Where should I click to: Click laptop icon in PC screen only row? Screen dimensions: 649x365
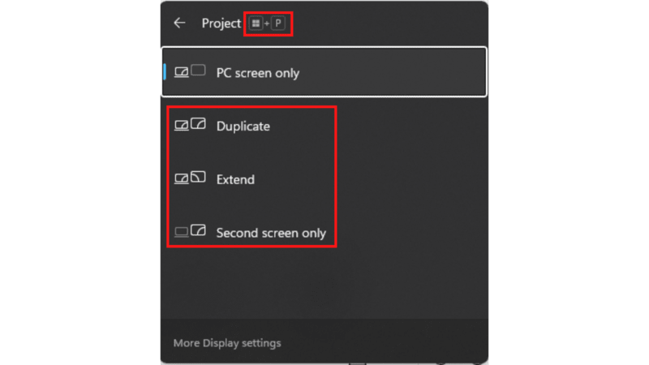click(x=181, y=73)
